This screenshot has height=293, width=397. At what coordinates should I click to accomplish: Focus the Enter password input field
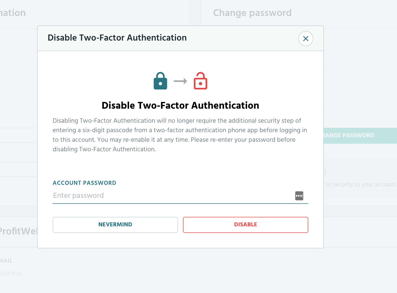173,196
